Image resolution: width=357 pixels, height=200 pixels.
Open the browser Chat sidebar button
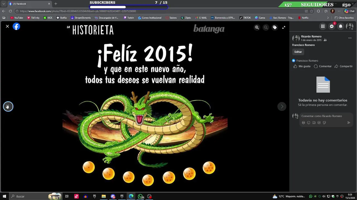point(349,11)
